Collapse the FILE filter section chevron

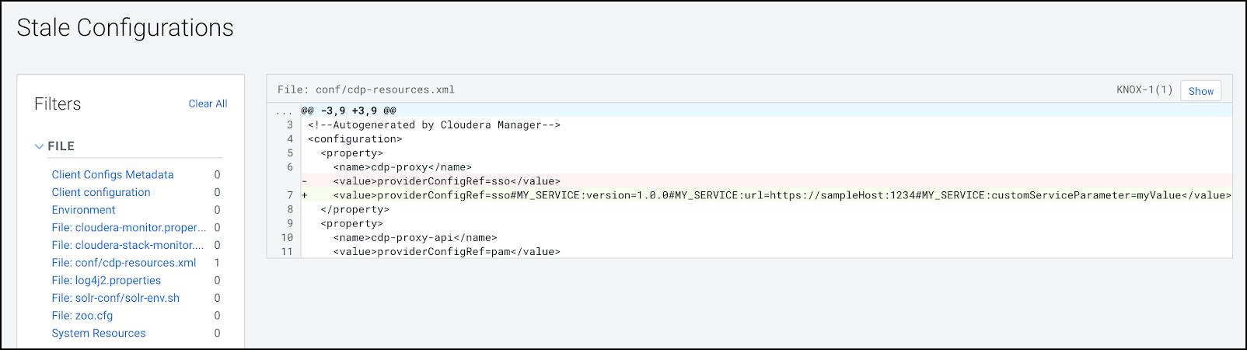(39, 146)
